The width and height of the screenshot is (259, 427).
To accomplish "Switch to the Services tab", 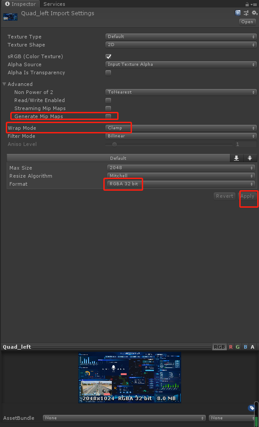I will (x=54, y=4).
